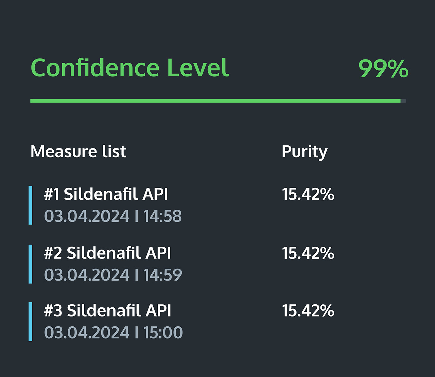Screen dimensions: 435x377
Task: Click the 14:58 timestamp
Action: coord(162,216)
